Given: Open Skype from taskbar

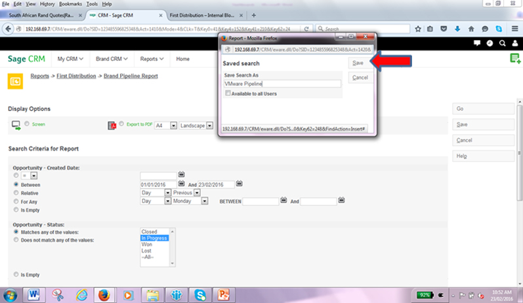Looking at the screenshot, I should 200,295.
